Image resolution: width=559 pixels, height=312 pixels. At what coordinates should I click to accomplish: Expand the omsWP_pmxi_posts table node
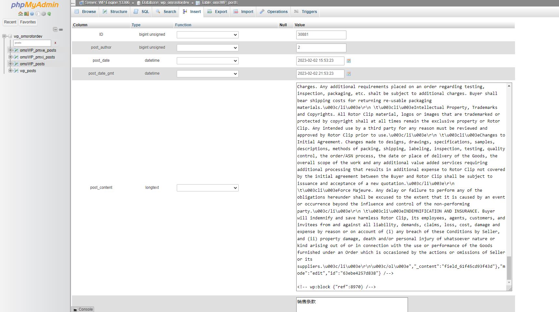[10, 57]
